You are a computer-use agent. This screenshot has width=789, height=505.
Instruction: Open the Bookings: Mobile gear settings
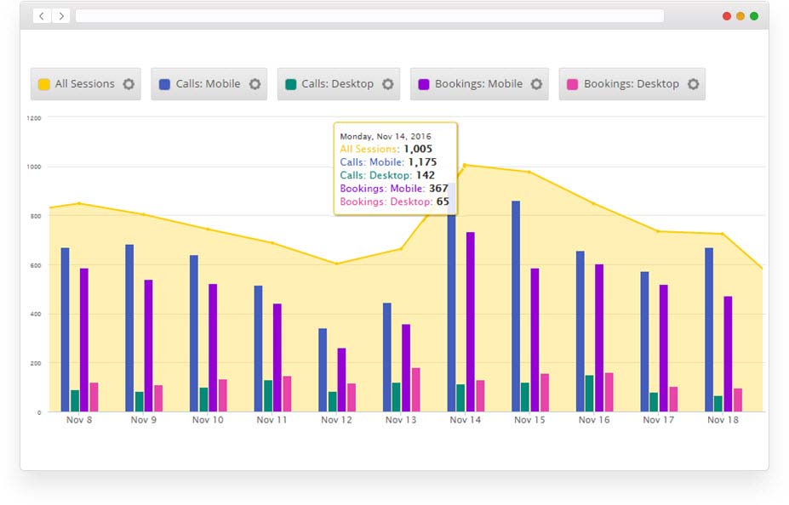point(536,84)
